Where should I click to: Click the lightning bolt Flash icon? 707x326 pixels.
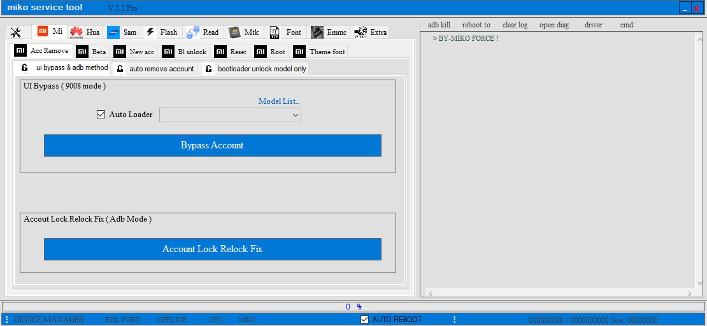tap(150, 32)
